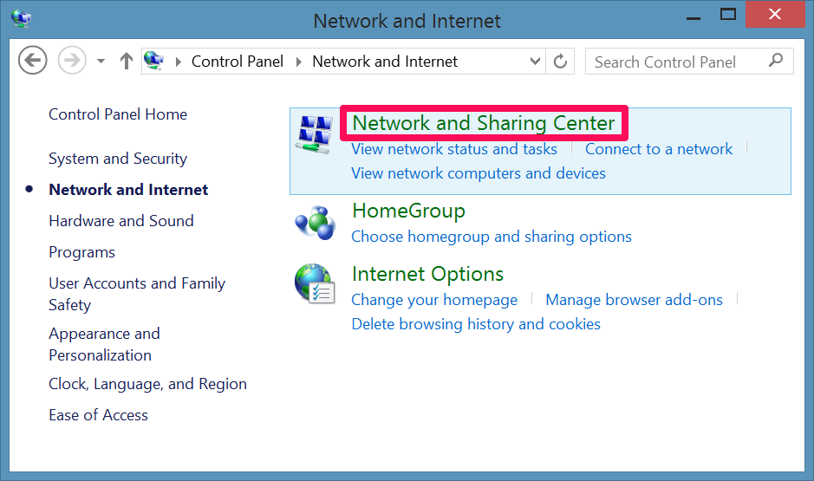This screenshot has width=814, height=481.
Task: Expand the root chevron before Control Panel
Action: click(179, 62)
